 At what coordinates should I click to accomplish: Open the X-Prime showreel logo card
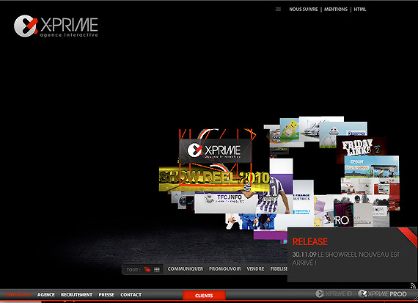point(216,150)
